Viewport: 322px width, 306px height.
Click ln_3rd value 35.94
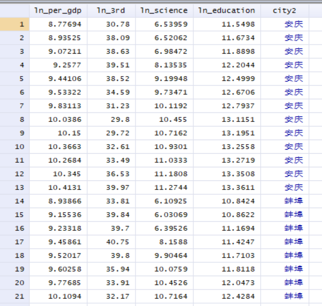pos(118,269)
